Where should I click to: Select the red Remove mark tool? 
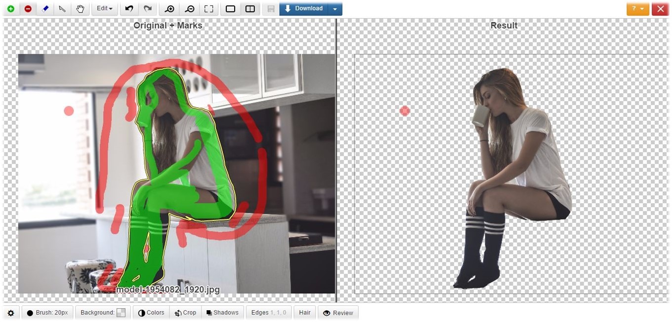click(x=28, y=9)
